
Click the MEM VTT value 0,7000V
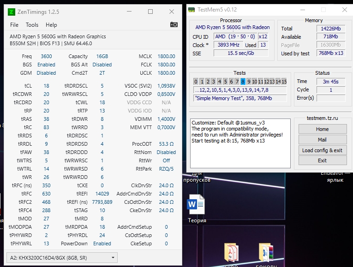(x=166, y=127)
